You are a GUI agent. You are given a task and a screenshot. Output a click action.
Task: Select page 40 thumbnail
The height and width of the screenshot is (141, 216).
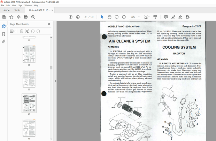point(29,103)
